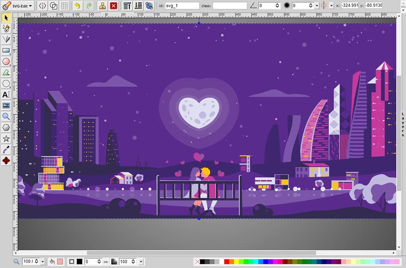The image size is (406, 268).
Task: Select the Rectangle tool
Action: tap(6, 51)
